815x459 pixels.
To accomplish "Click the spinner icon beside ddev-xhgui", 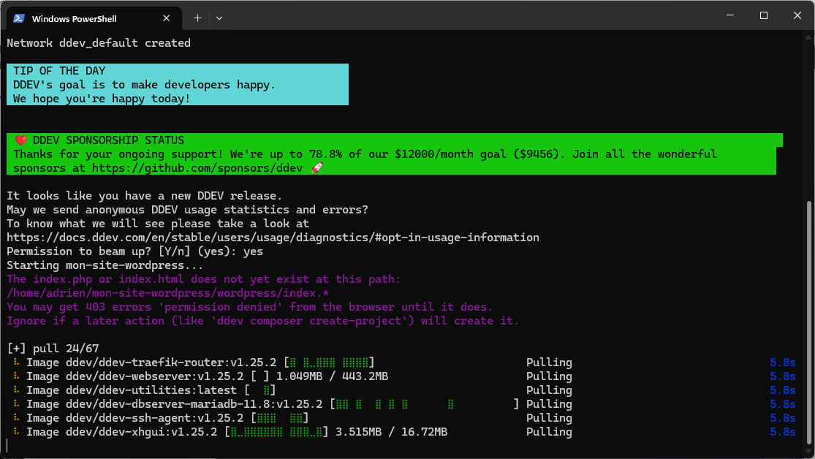I will click(x=16, y=431).
